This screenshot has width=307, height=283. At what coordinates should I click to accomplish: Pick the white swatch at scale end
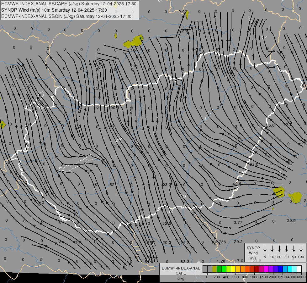[299, 269]
